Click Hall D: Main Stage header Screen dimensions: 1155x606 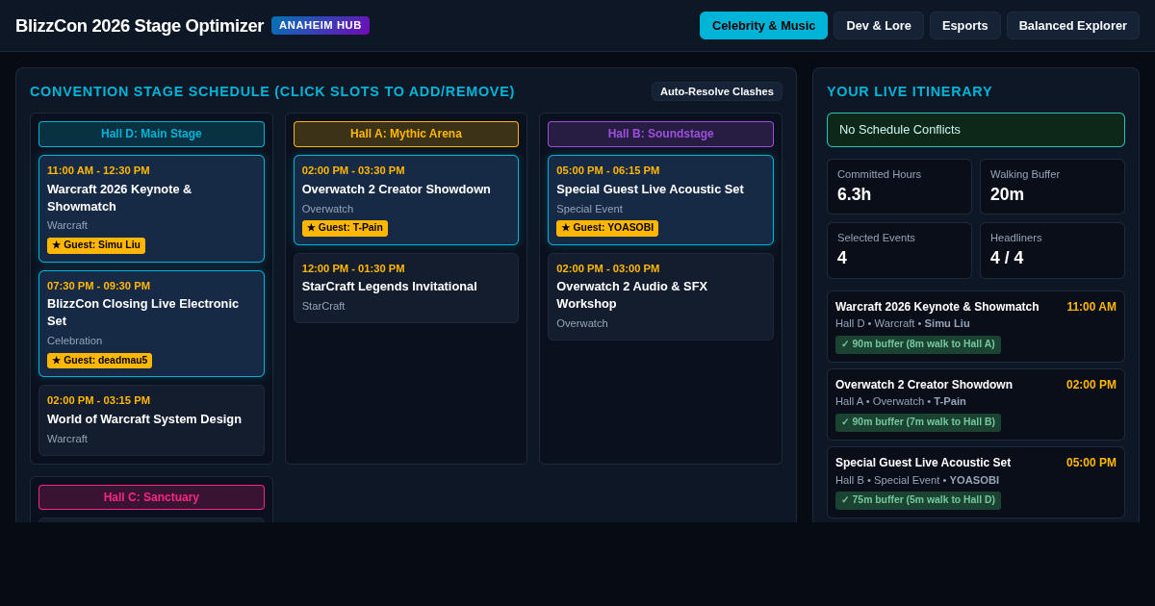151,134
